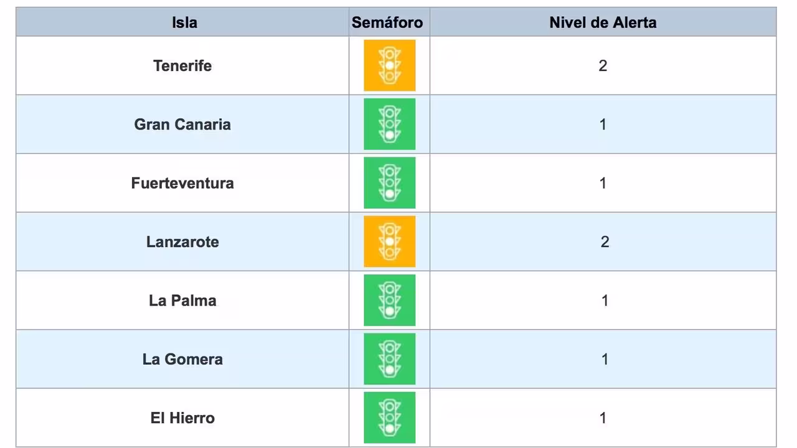The image size is (797, 448).
Task: Select El Hierro's alert level value 1
Action: [603, 418]
